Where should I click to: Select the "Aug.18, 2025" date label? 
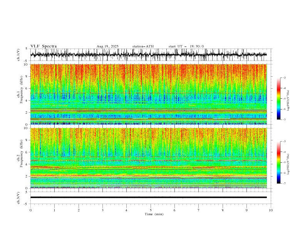click(107, 46)
